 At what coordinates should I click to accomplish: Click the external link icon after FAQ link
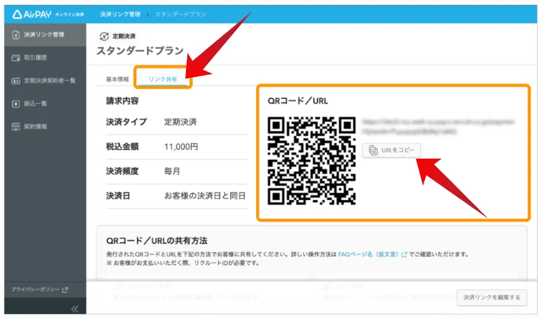pyautogui.click(x=404, y=254)
